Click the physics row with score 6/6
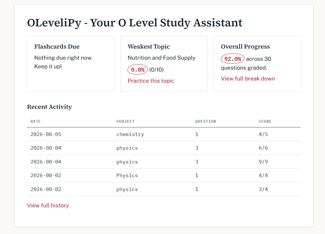The height and width of the screenshot is (234, 325). click(x=164, y=148)
